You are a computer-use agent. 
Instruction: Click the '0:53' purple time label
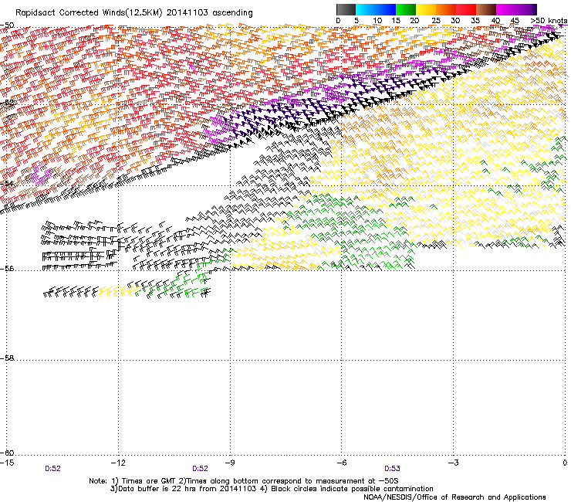click(x=392, y=469)
